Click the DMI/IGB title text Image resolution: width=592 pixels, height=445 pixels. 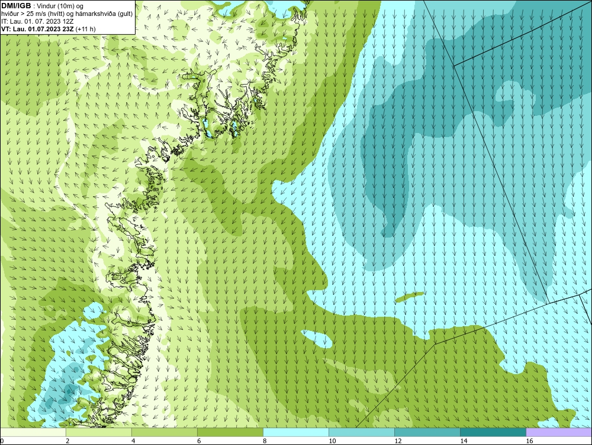pos(16,6)
